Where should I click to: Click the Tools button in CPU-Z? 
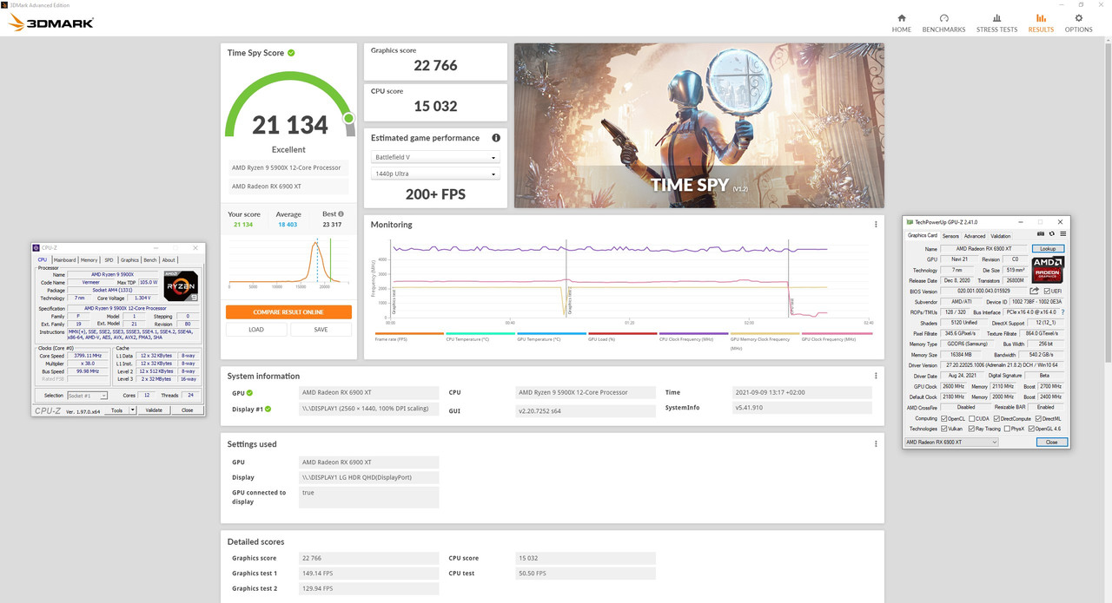click(x=116, y=410)
